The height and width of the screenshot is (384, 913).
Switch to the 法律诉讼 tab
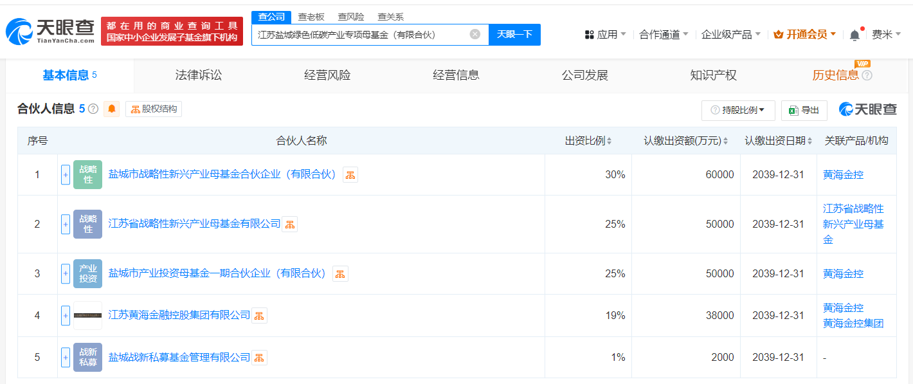click(x=199, y=75)
